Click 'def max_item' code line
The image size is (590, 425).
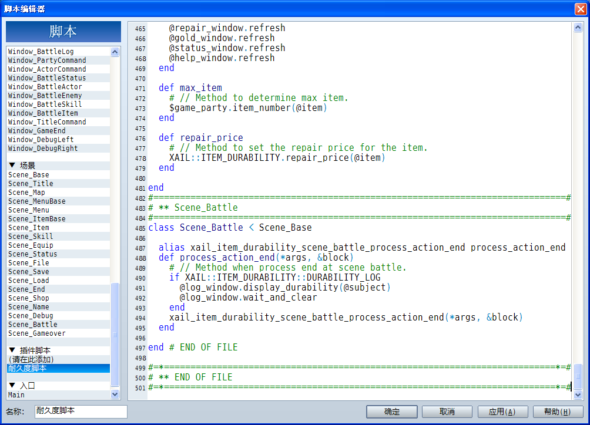[x=190, y=87]
